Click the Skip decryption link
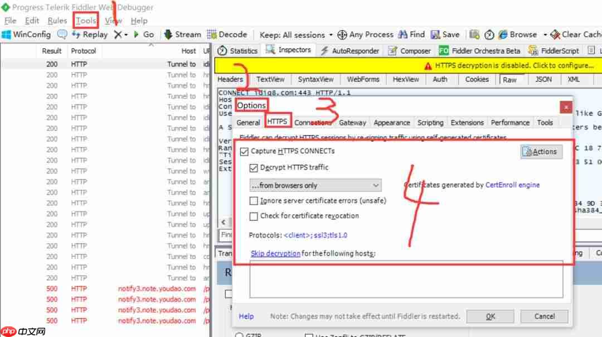Viewport: 602px width, 337px height. (275, 253)
